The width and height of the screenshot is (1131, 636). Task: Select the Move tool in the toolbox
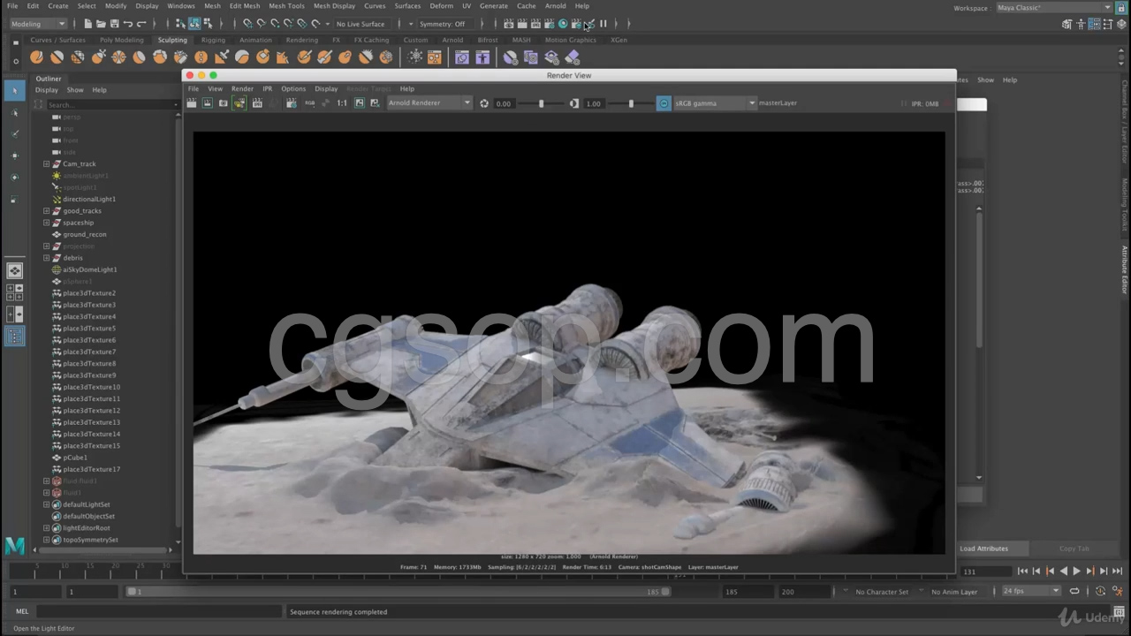14,155
